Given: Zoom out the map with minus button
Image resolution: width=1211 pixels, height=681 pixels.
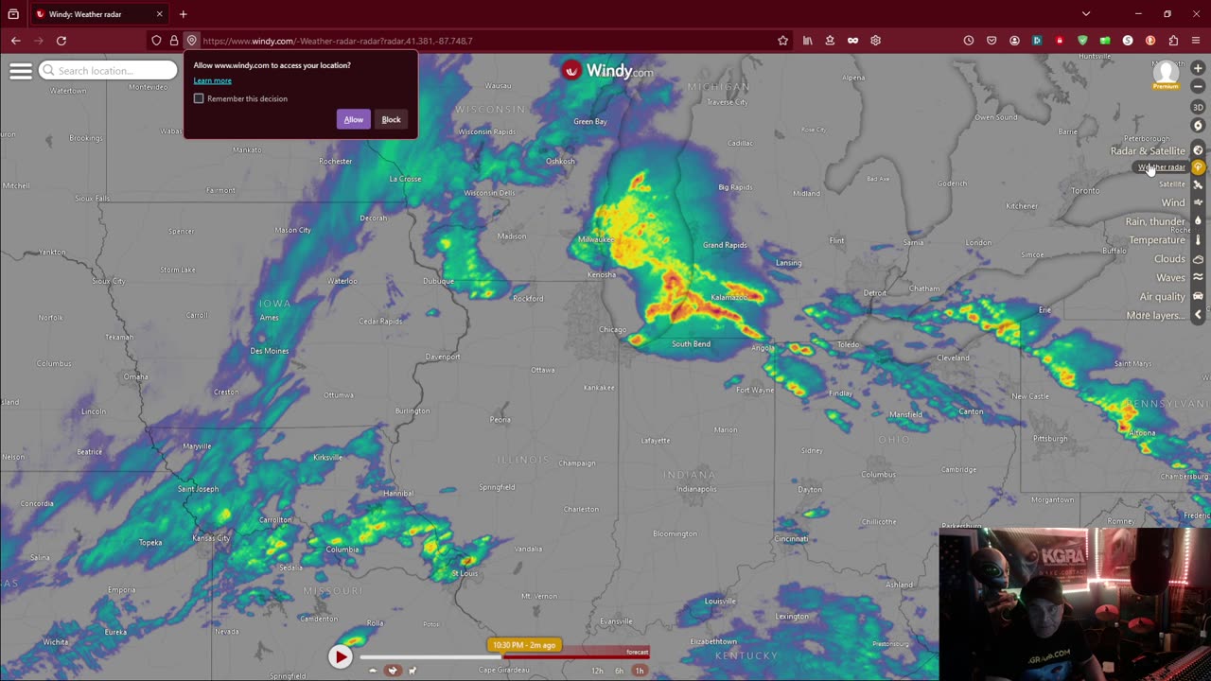Looking at the screenshot, I should 1198,87.
